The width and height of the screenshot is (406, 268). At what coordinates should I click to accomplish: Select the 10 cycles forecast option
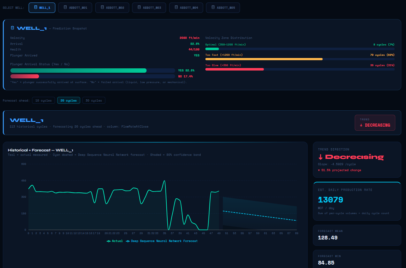[43, 100]
